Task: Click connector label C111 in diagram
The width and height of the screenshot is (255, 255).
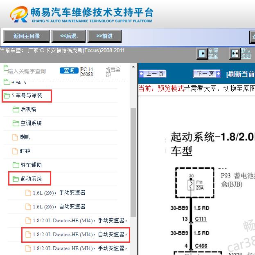Action: [x=201, y=219]
